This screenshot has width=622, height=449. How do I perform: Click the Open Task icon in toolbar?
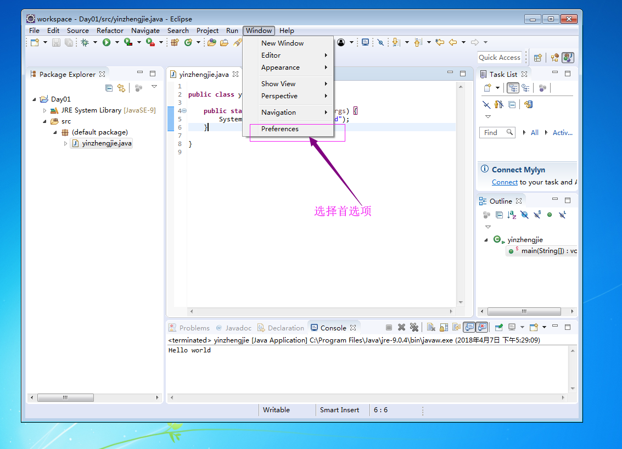tap(224, 42)
